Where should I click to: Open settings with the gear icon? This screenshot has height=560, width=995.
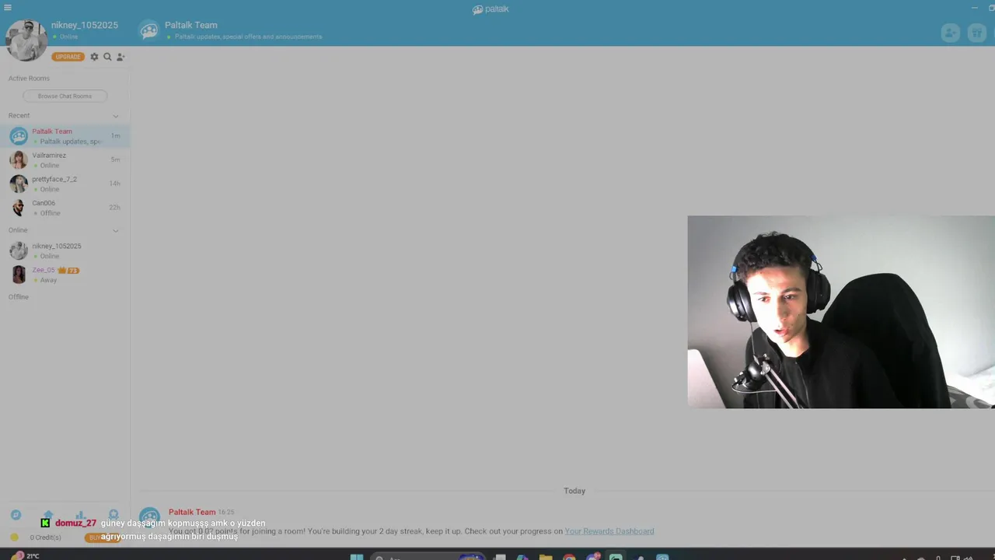point(94,57)
